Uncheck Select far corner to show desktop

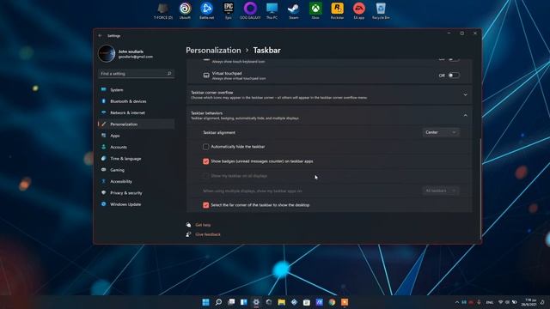[206, 205]
